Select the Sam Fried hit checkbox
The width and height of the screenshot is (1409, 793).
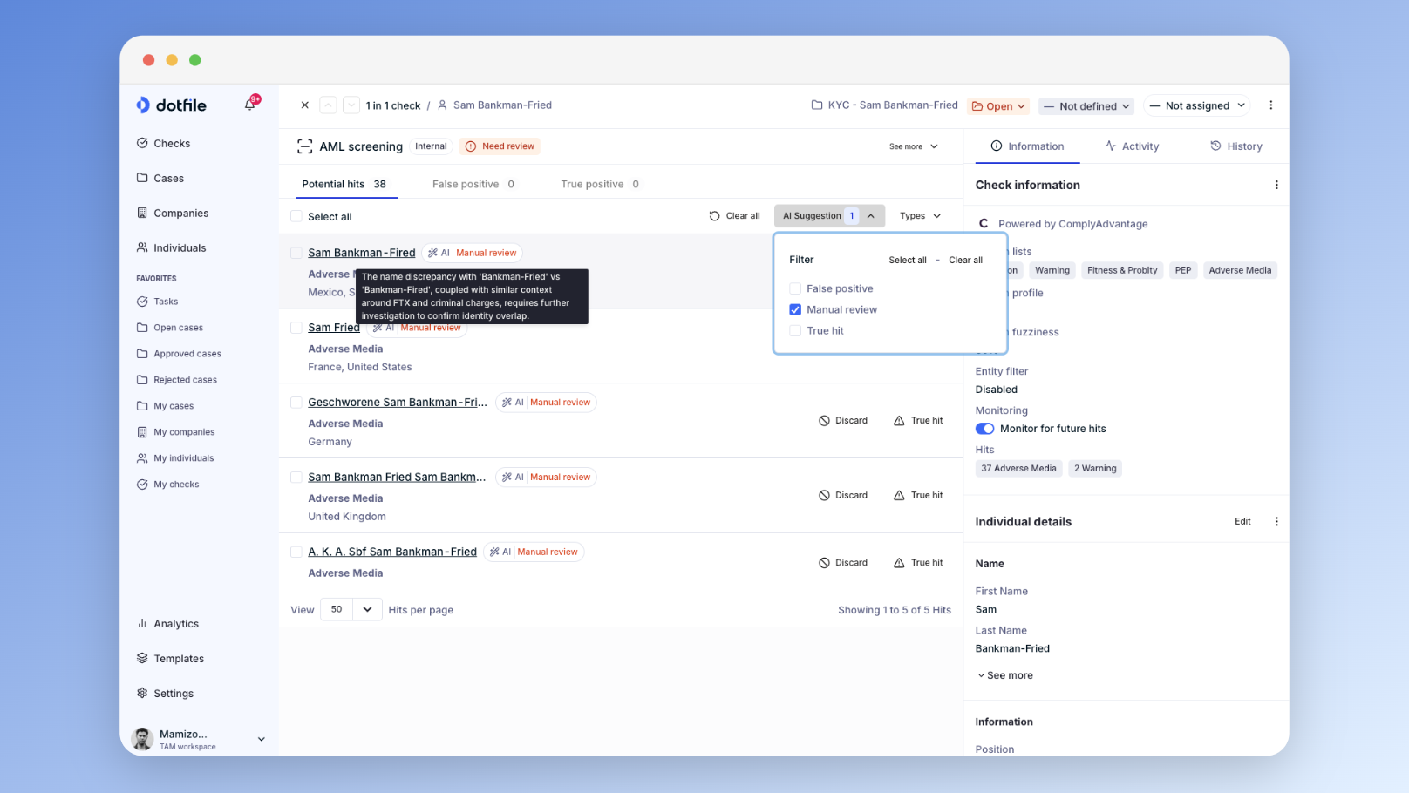pyautogui.click(x=296, y=329)
